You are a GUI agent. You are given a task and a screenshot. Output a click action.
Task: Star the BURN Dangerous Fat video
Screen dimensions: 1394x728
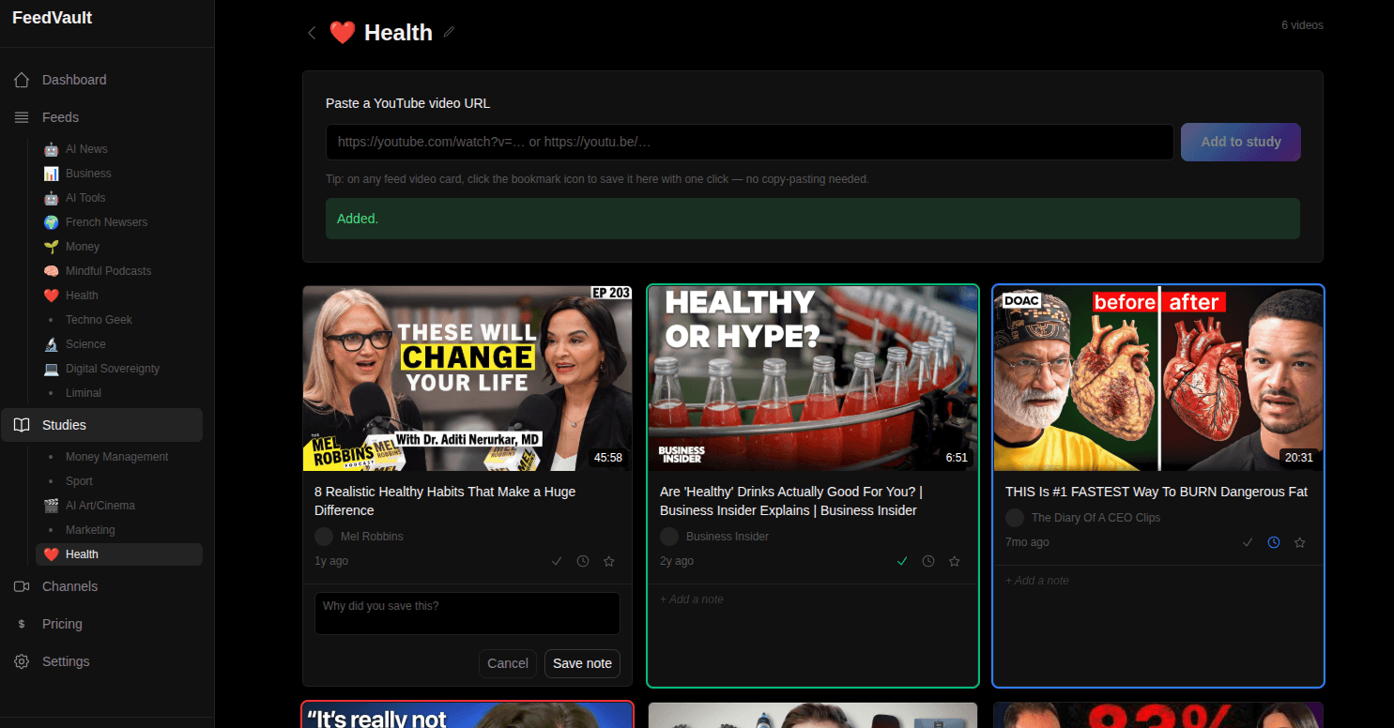[x=1300, y=542]
